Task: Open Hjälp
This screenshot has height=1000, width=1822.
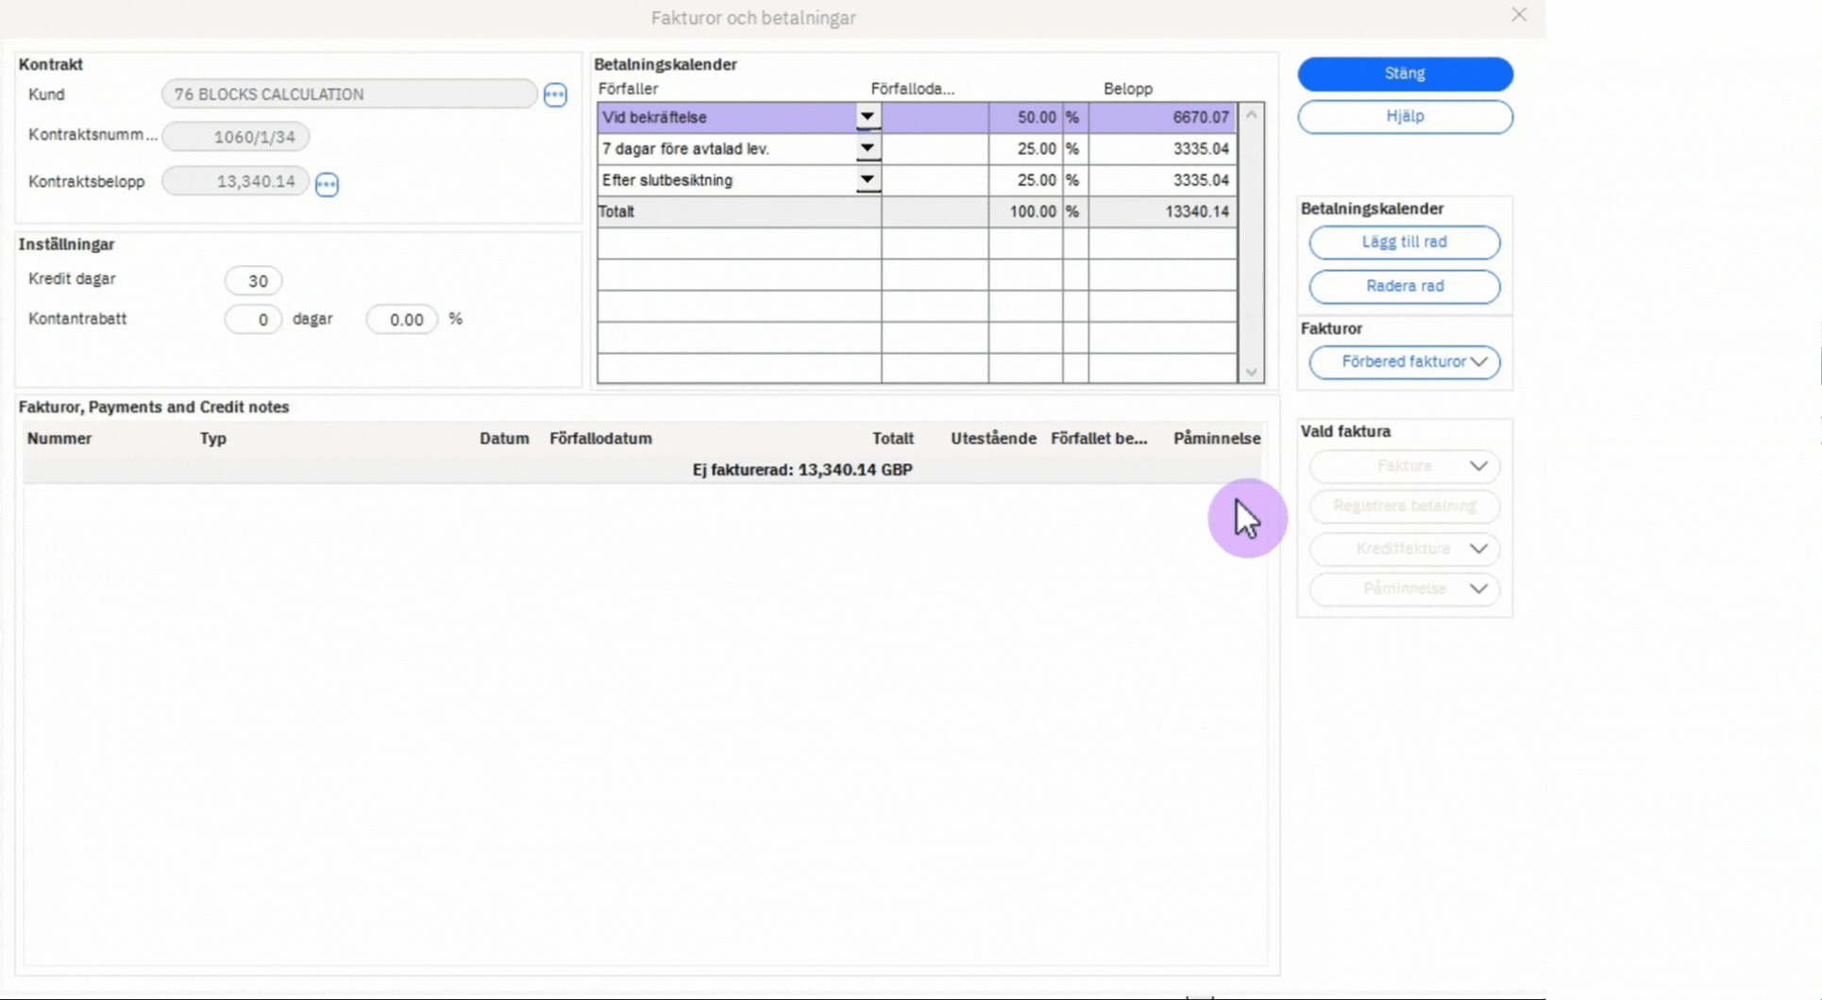Action: (1404, 116)
